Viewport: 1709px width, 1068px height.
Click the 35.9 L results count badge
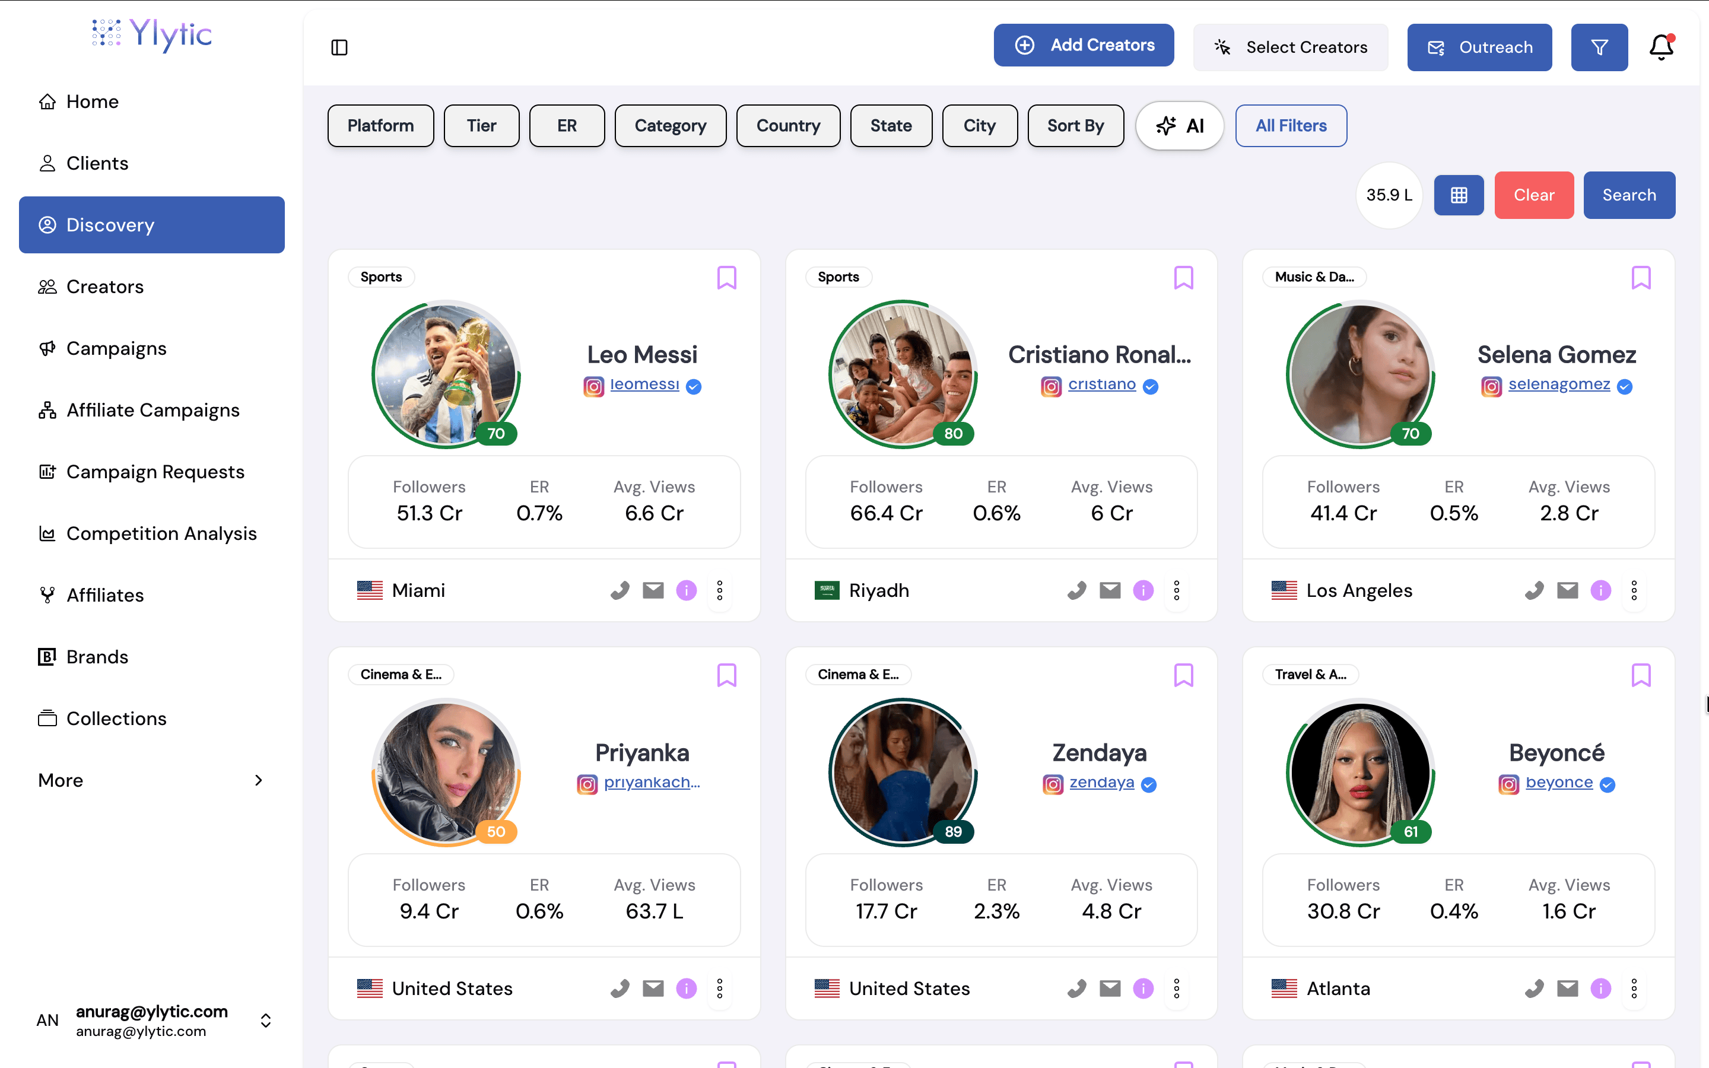pos(1389,195)
